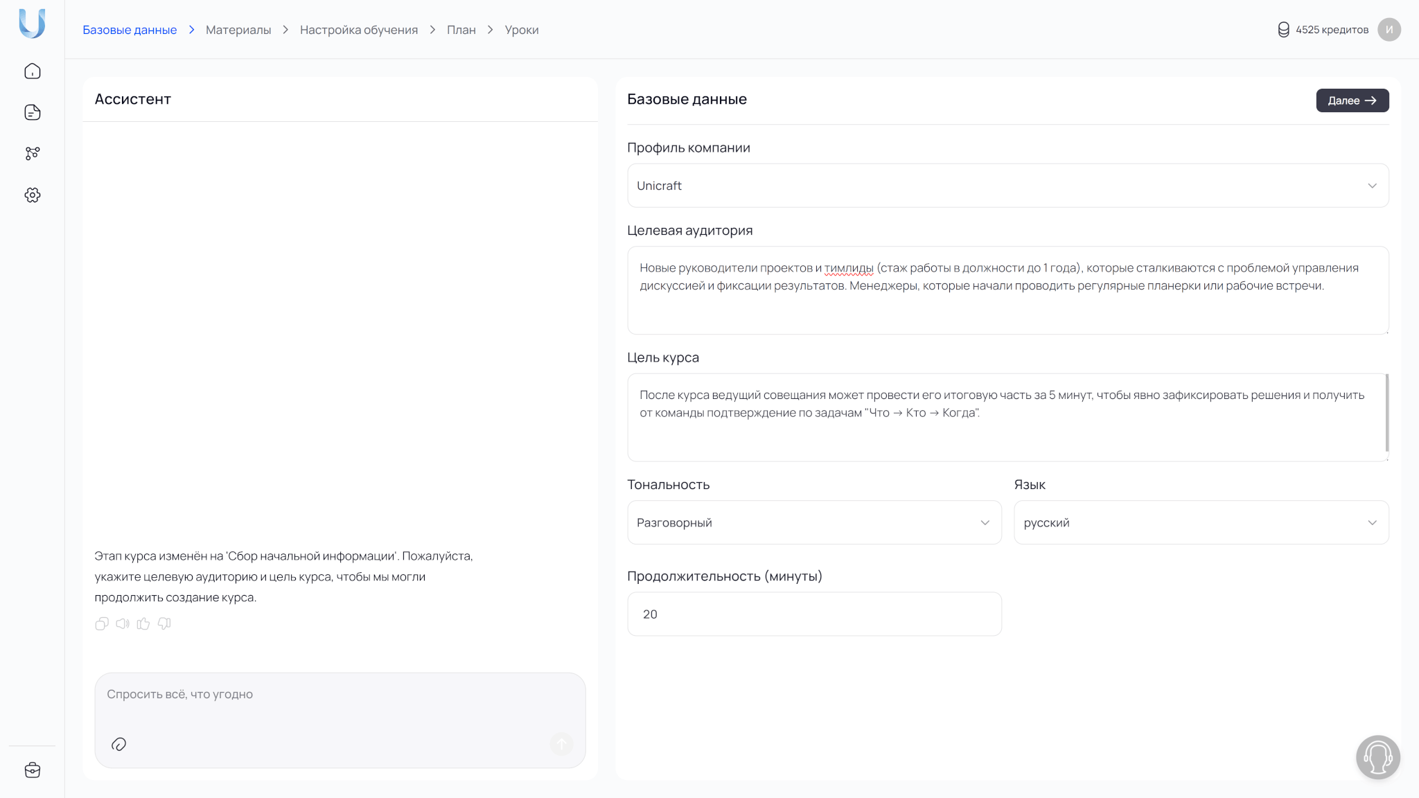The height and width of the screenshot is (798, 1419).
Task: Click the Продолжительность minutes input field
Action: tap(814, 614)
